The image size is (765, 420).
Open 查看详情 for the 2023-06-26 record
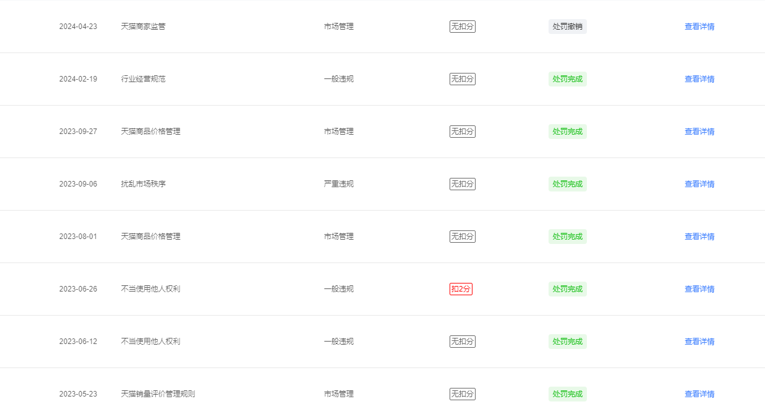[699, 289]
